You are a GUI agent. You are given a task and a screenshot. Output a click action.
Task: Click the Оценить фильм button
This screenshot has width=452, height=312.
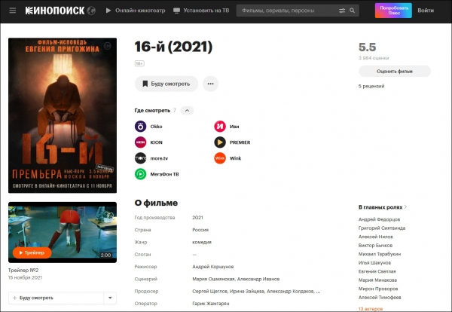coord(395,72)
